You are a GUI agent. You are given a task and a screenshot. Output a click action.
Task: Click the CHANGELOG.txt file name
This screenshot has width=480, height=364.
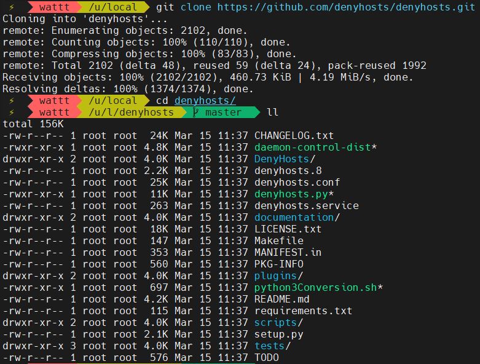[x=294, y=136]
